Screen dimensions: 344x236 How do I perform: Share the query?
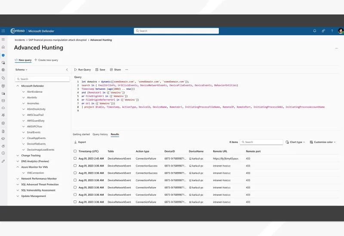(115, 70)
